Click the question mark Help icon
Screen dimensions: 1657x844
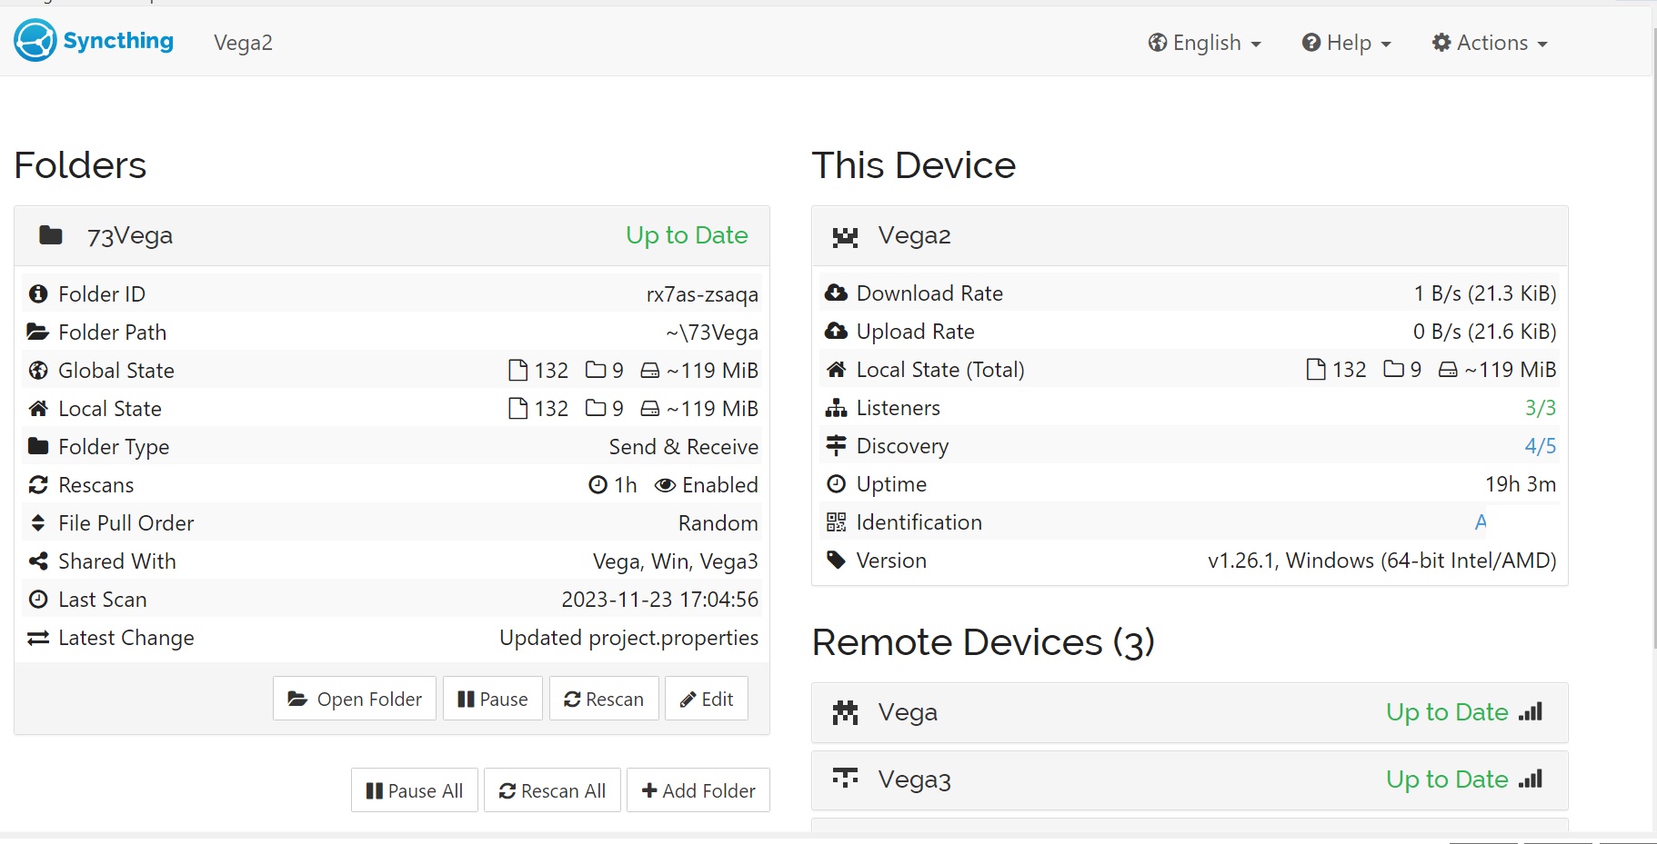(1311, 43)
